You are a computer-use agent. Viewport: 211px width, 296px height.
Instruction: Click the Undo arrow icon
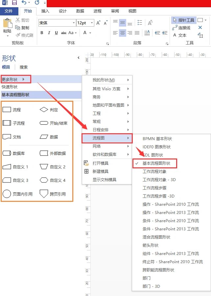(24, 2)
